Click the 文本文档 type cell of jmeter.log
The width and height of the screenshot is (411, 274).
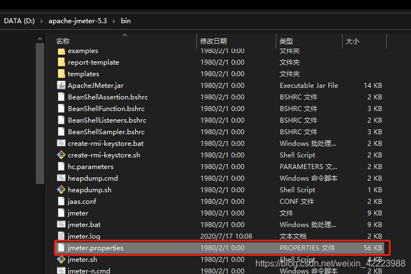[293, 236]
